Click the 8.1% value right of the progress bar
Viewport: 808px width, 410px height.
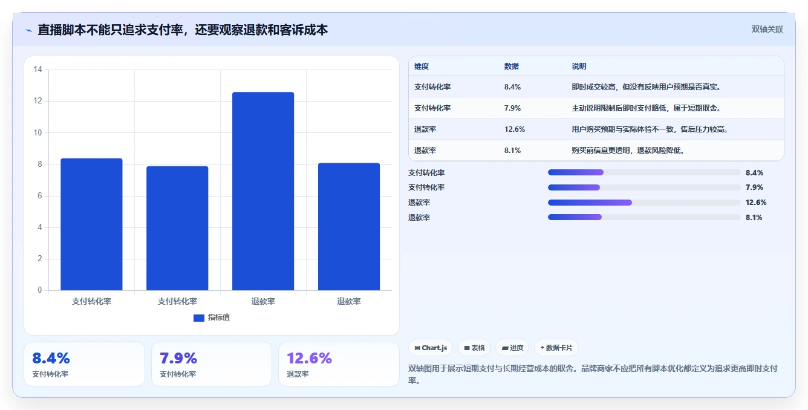click(x=754, y=217)
